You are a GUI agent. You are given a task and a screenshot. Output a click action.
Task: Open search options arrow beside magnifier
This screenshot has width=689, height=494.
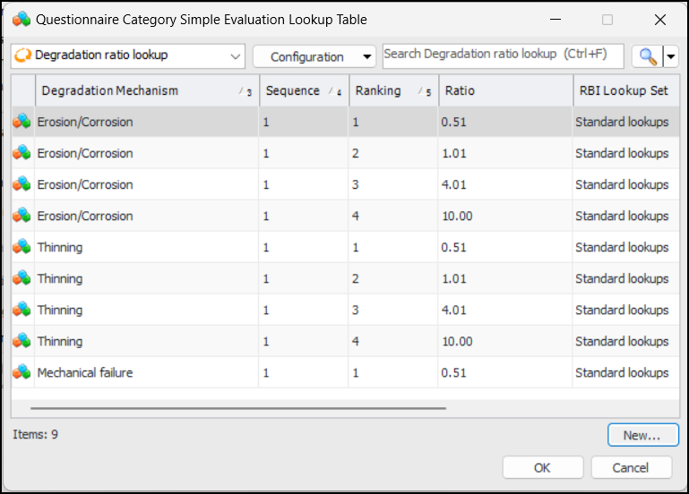pos(670,56)
